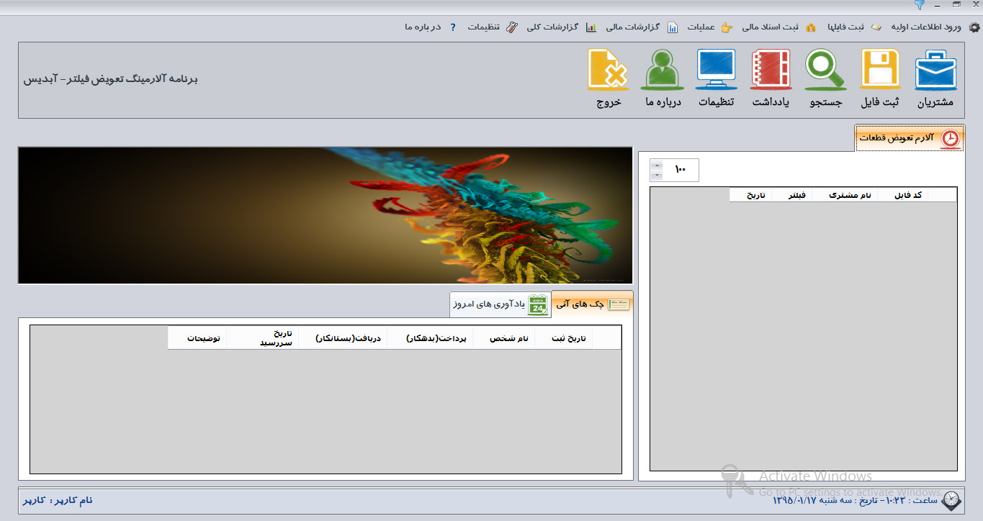The width and height of the screenshot is (983, 521).
Task: Click the تاریخ ثبت column header
Action: [563, 337]
